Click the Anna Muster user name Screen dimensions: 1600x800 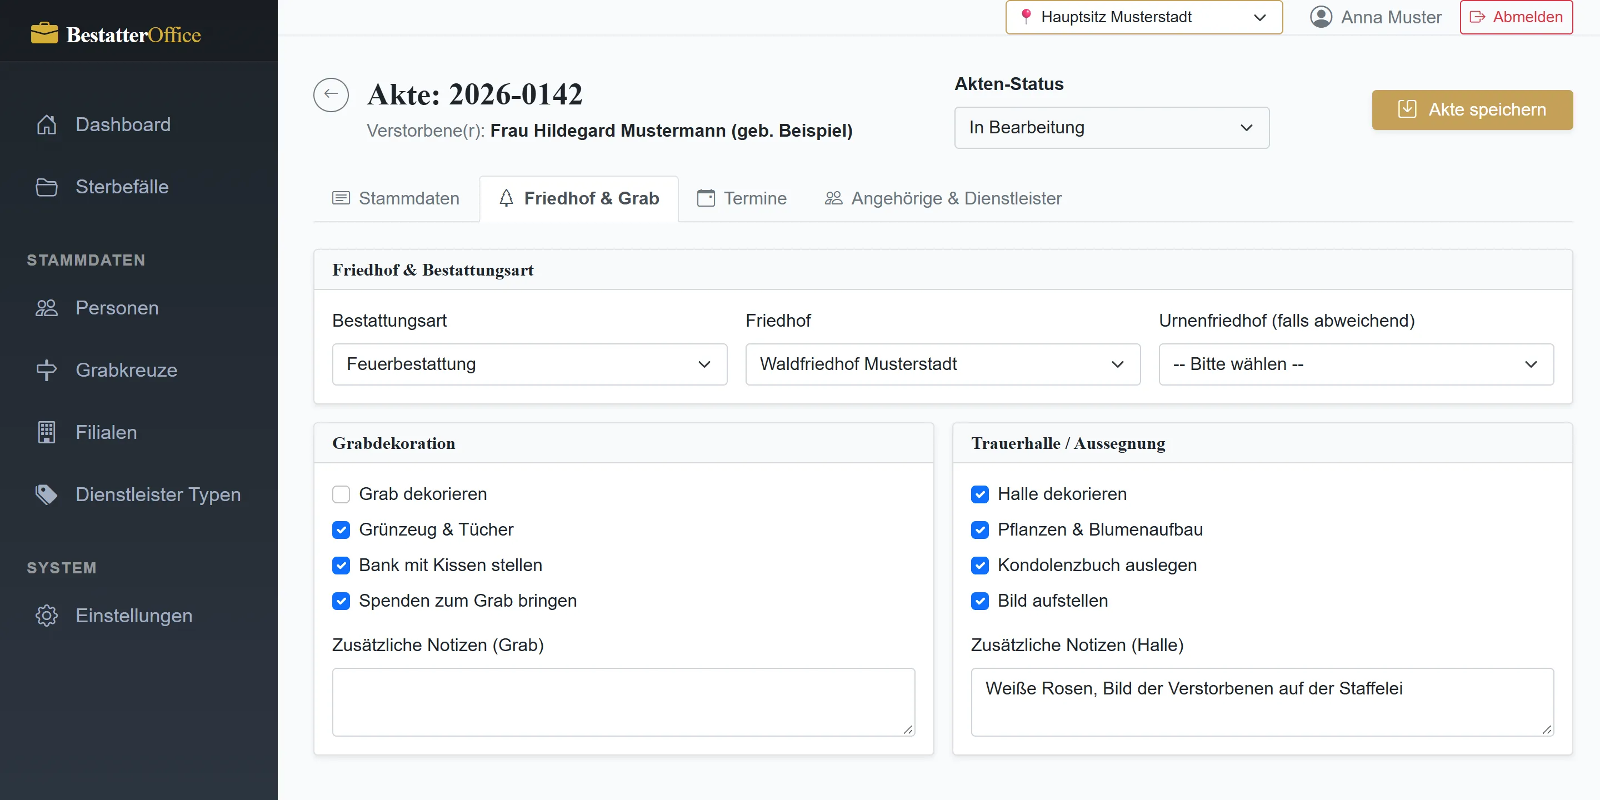[1391, 17]
